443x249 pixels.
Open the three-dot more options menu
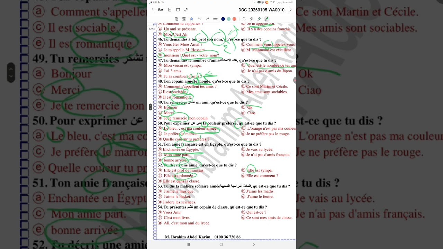pyautogui.click(x=153, y=10)
